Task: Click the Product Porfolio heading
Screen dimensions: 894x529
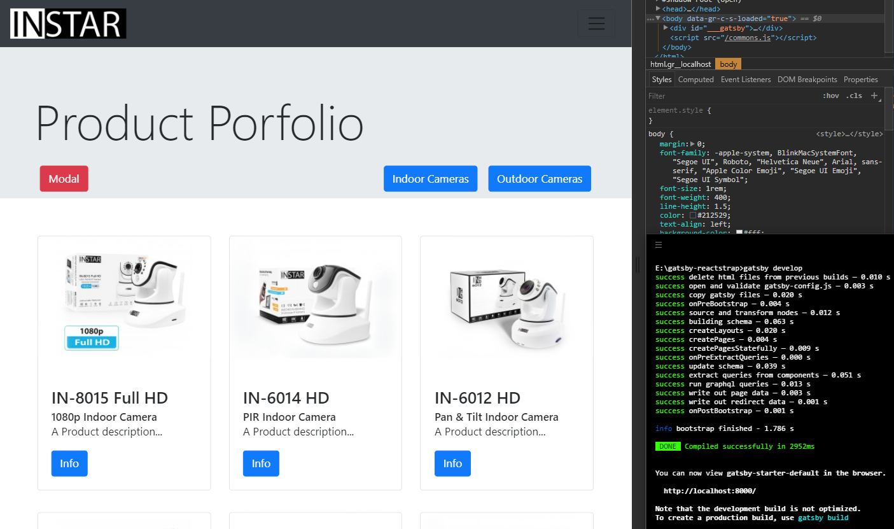Action: click(x=200, y=123)
